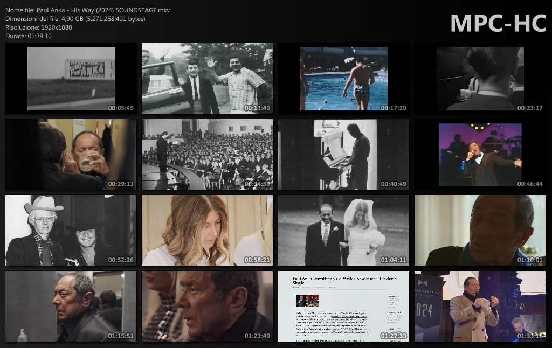Click the 'Durata: 01:39:10' text
The image size is (552, 348).
point(29,36)
